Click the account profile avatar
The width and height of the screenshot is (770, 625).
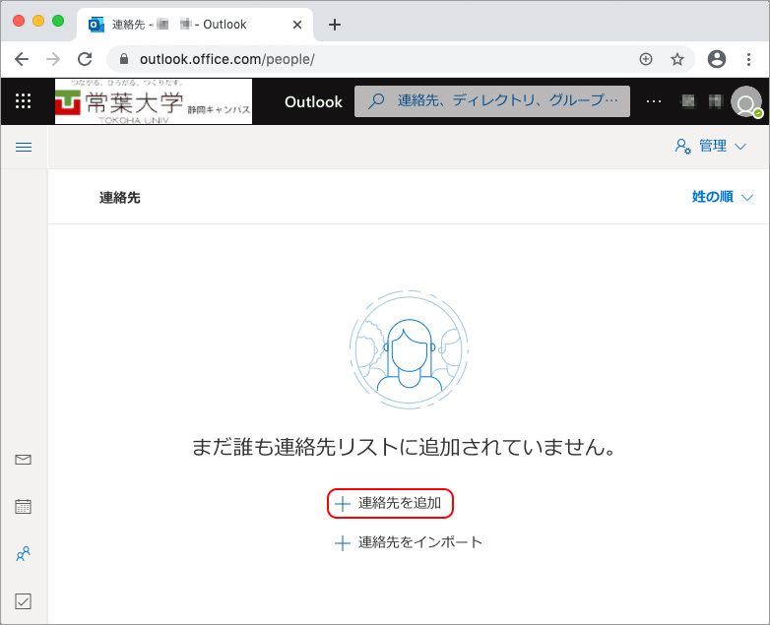click(x=747, y=102)
